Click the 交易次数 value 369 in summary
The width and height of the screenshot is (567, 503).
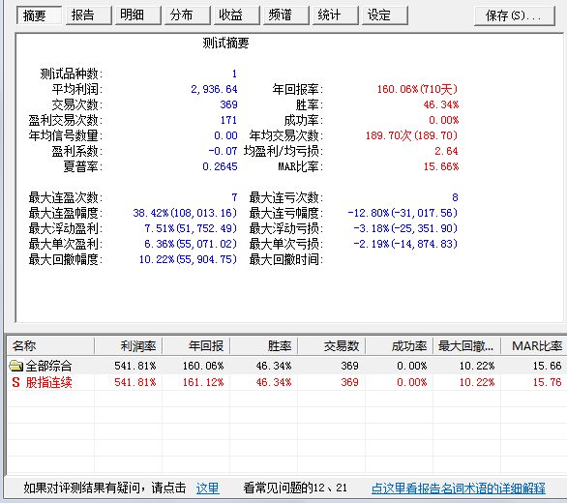(x=228, y=104)
